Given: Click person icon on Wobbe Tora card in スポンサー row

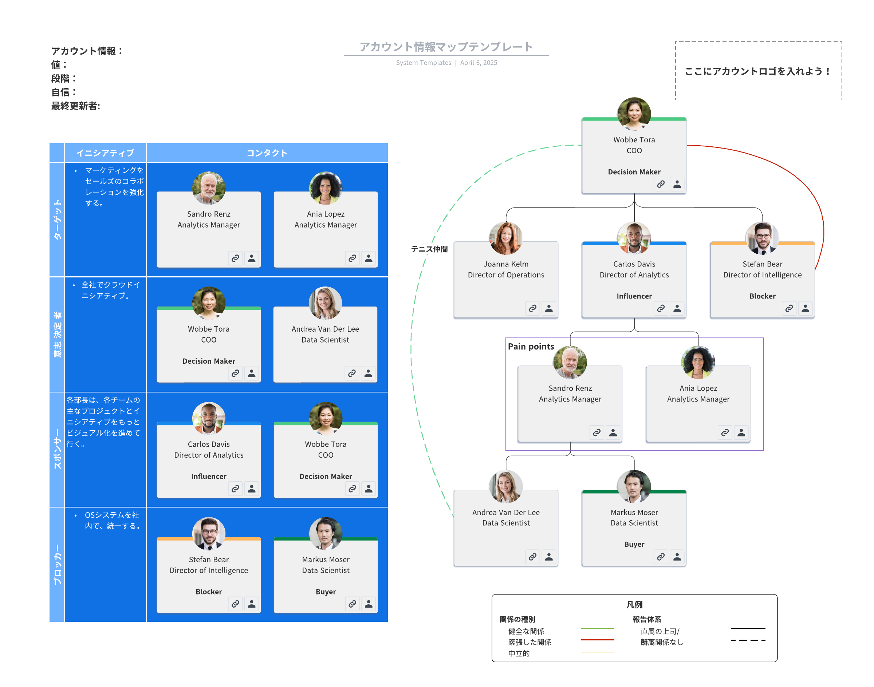Looking at the screenshot, I should coord(369,489).
